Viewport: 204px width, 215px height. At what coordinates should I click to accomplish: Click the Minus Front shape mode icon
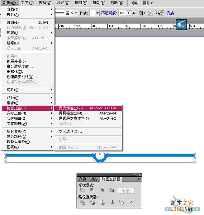pyautogui.click(x=92, y=190)
